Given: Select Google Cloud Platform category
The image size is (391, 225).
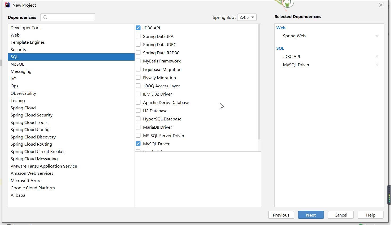Looking at the screenshot, I should 71,188.
